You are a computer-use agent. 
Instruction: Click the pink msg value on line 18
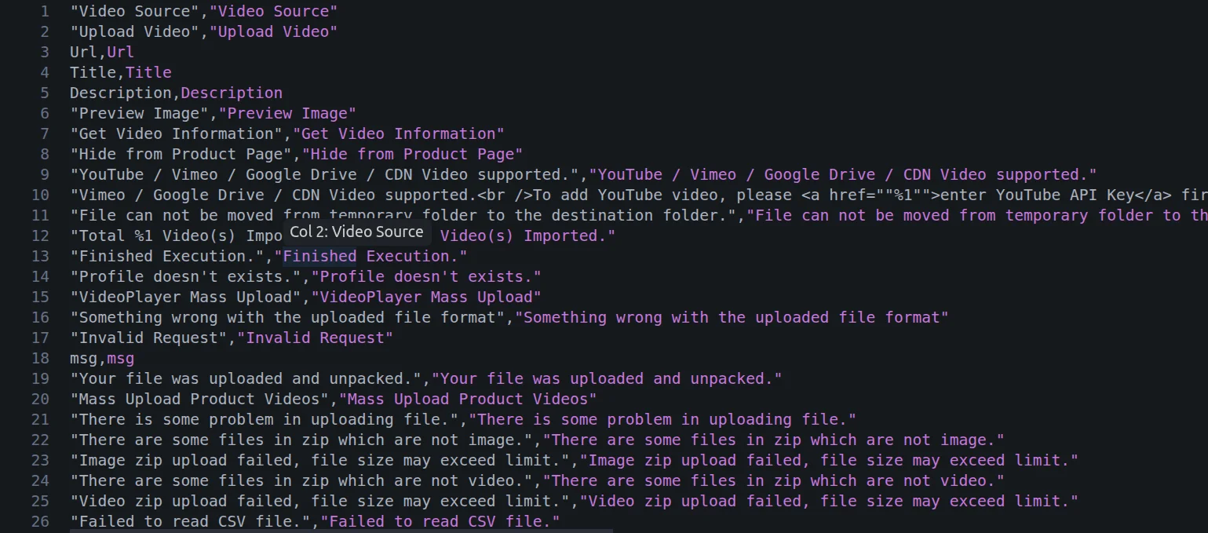click(x=120, y=358)
